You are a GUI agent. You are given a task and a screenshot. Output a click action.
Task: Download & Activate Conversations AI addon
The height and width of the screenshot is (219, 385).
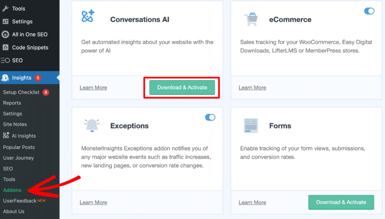[182, 87]
